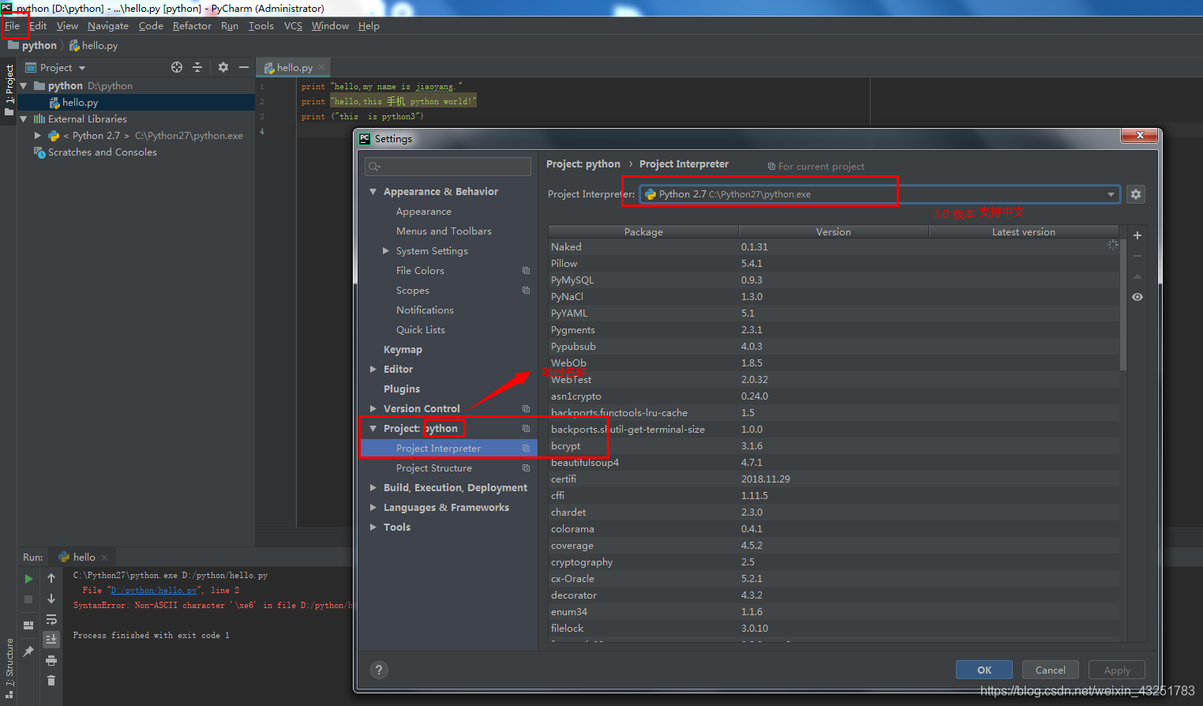The width and height of the screenshot is (1203, 706).
Task: Open the Project panel gear options
Action: point(223,67)
